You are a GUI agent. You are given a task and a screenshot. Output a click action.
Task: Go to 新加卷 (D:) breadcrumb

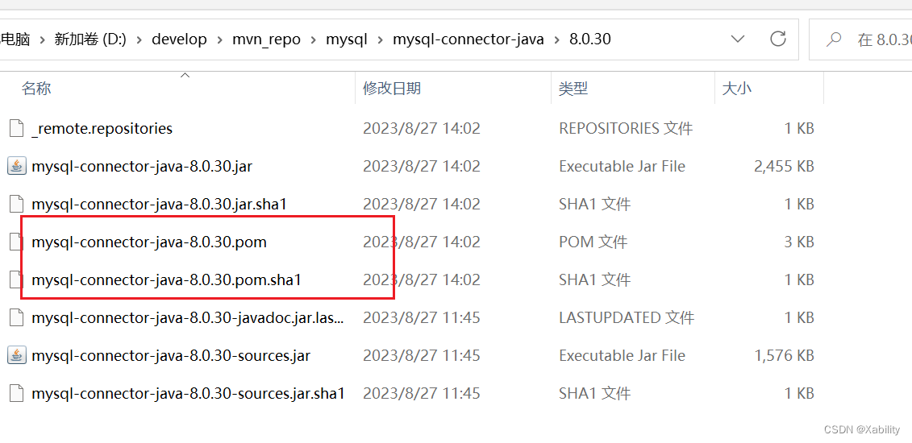click(x=90, y=39)
